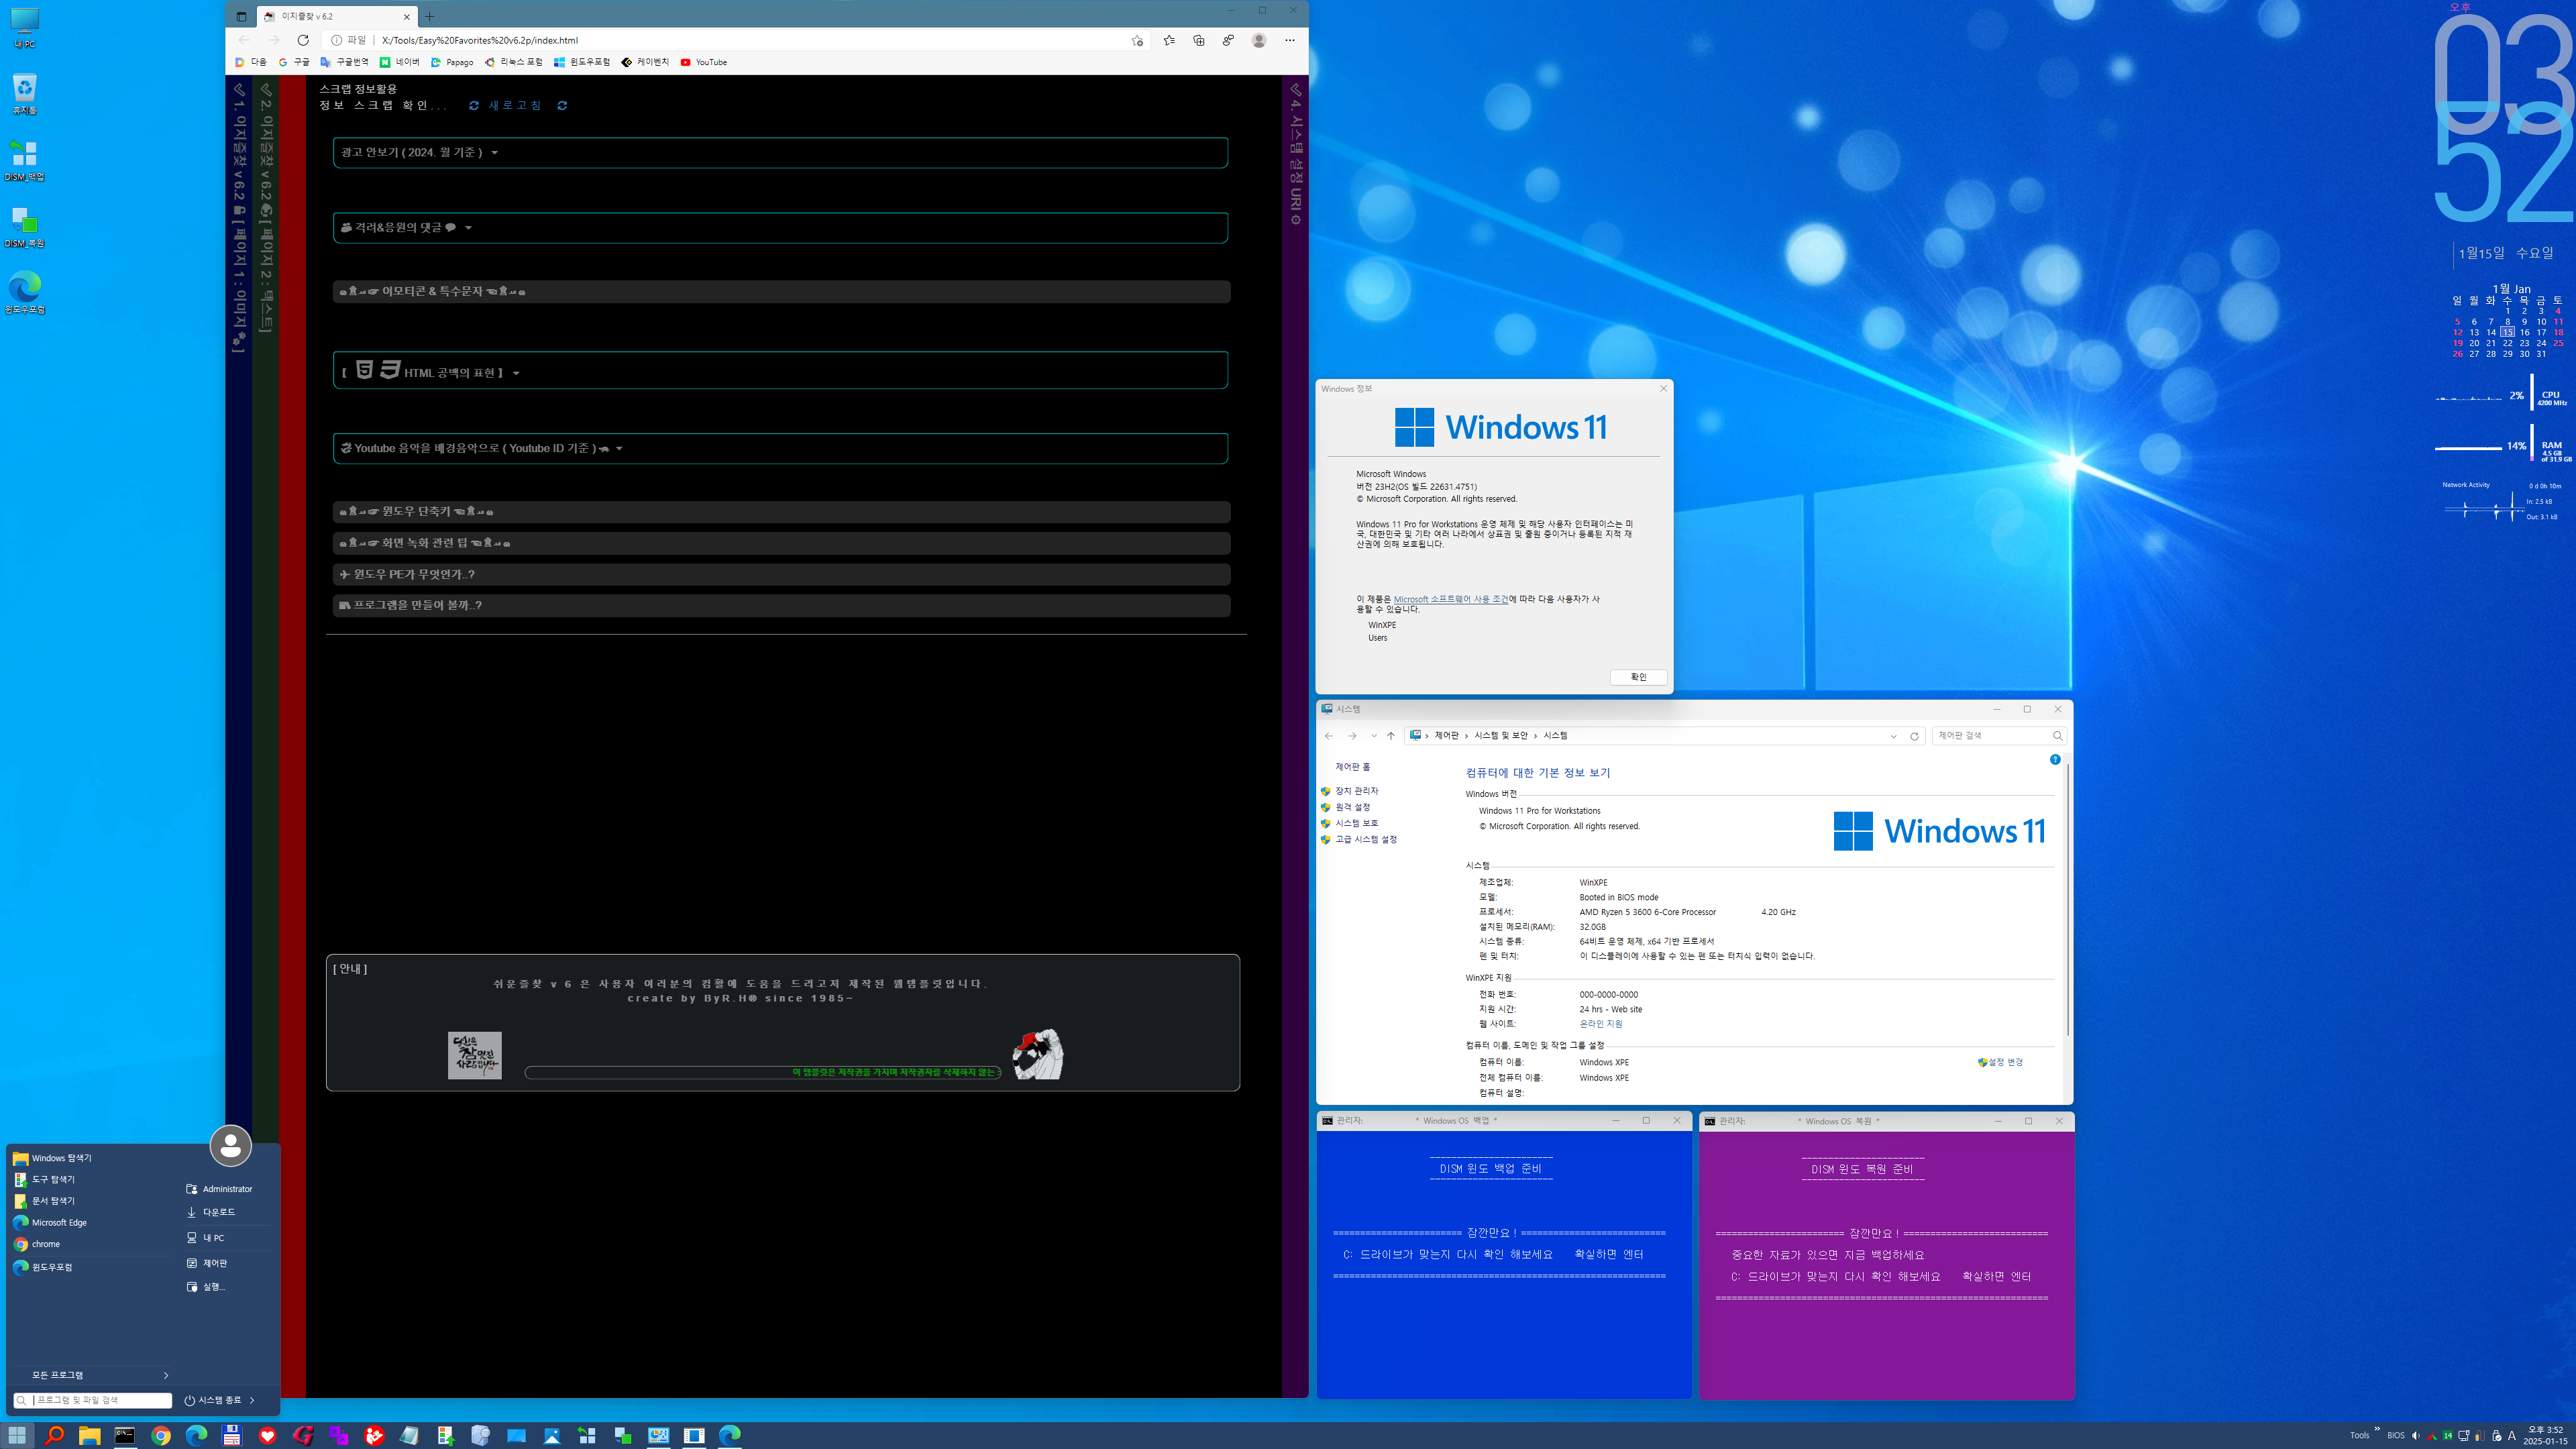Open the 구글번역 bookmark
Image resolution: width=2576 pixels, height=1449 pixels.
pyautogui.click(x=345, y=62)
